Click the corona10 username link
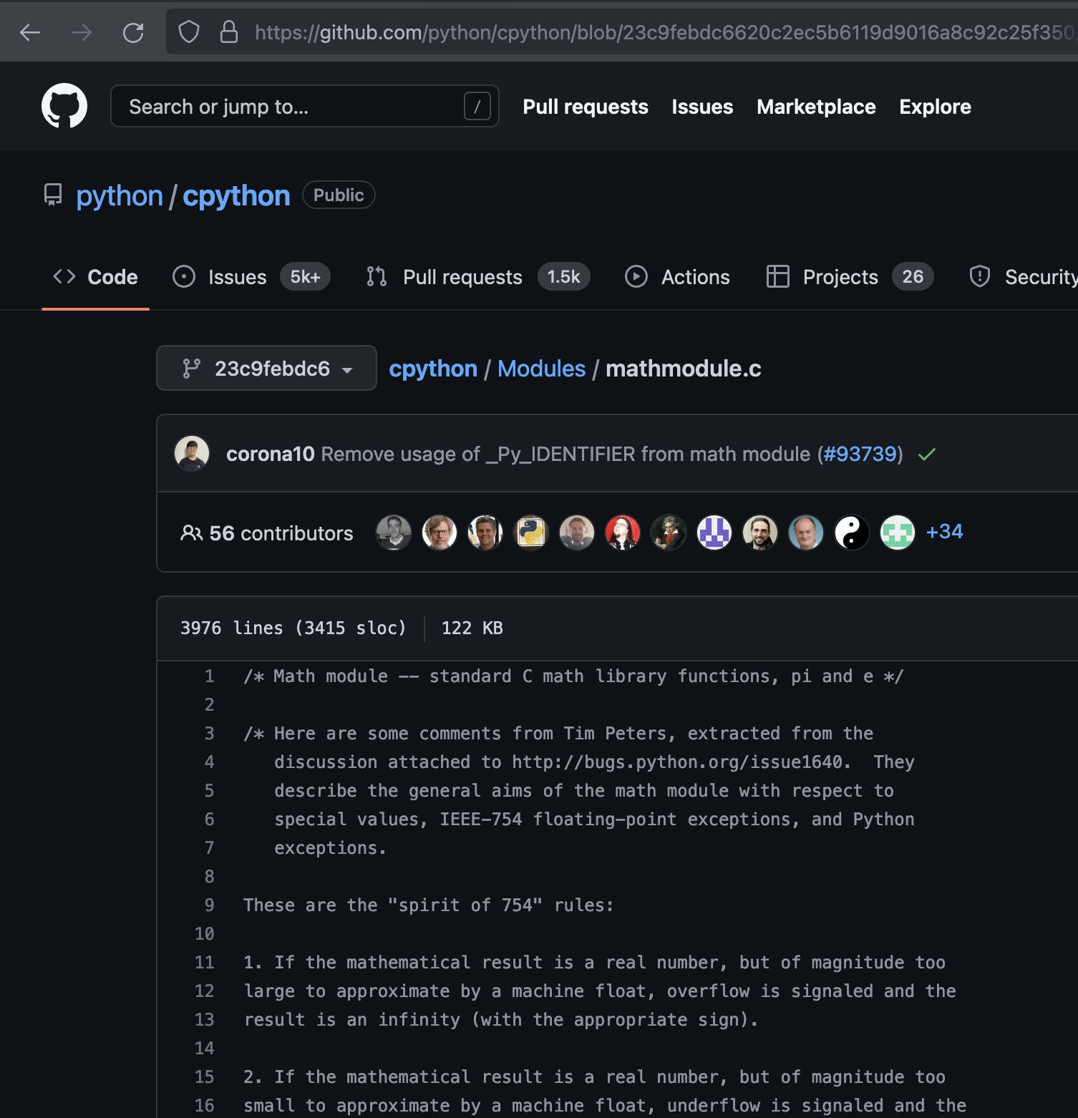Screen dimensions: 1078x1118 tap(271, 454)
